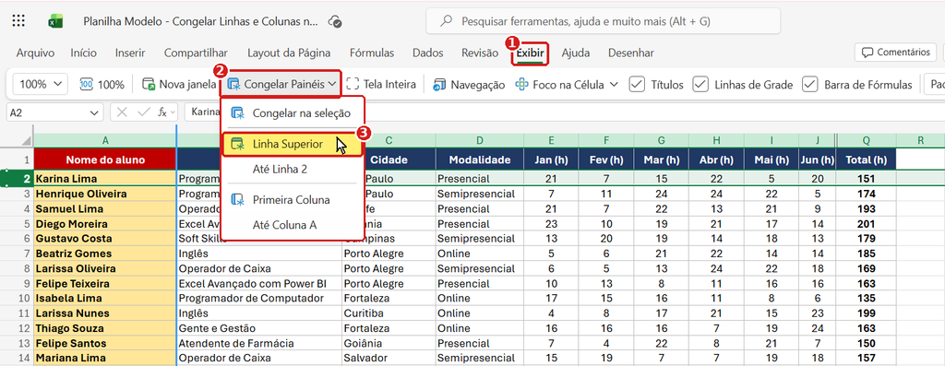Select row 5 header

(17, 224)
